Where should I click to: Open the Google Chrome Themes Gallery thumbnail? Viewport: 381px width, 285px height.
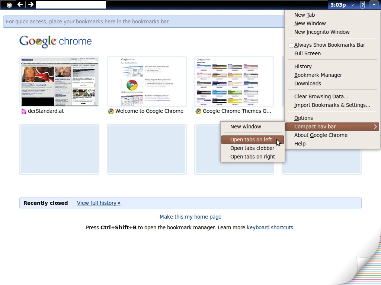click(234, 81)
